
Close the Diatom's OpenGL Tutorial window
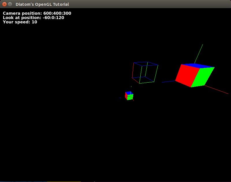click(4, 4)
